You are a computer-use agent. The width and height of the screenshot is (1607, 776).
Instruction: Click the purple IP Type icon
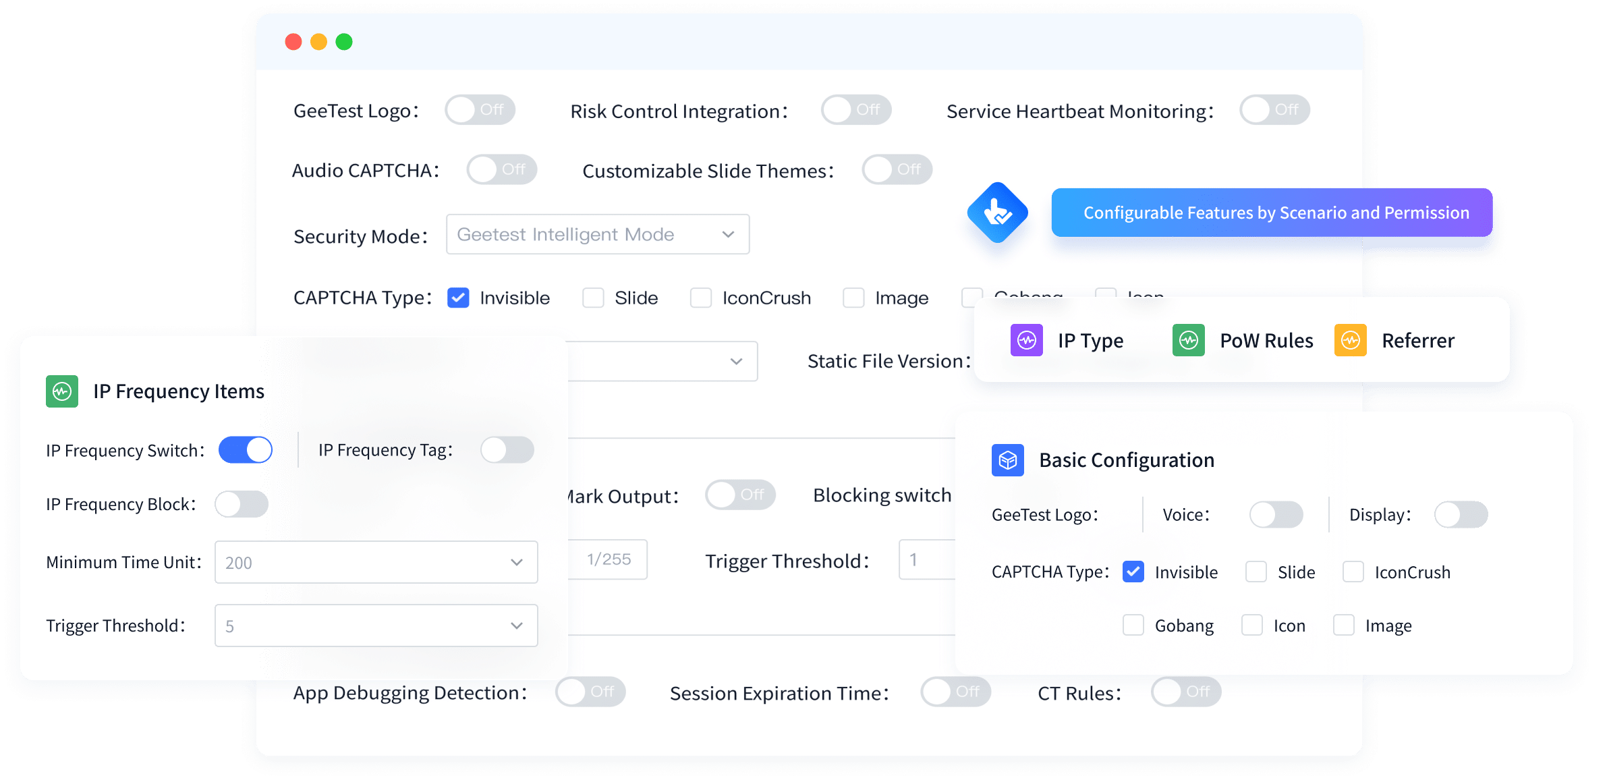tap(1026, 340)
